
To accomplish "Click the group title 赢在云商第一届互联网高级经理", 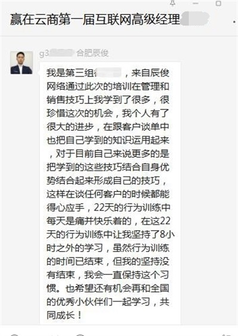I will click(x=95, y=19).
